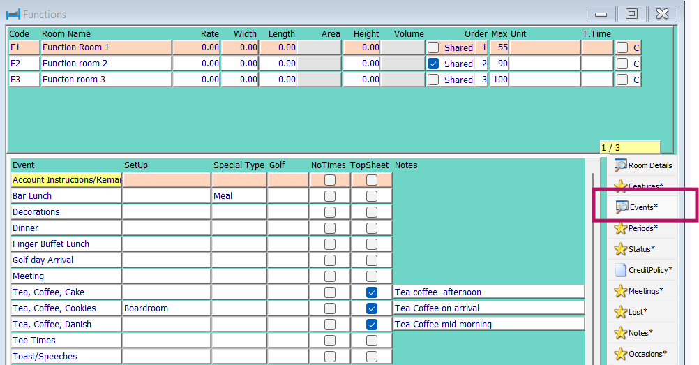The width and height of the screenshot is (699, 365).
Task: Click the F1 code cell
Action: (x=24, y=47)
